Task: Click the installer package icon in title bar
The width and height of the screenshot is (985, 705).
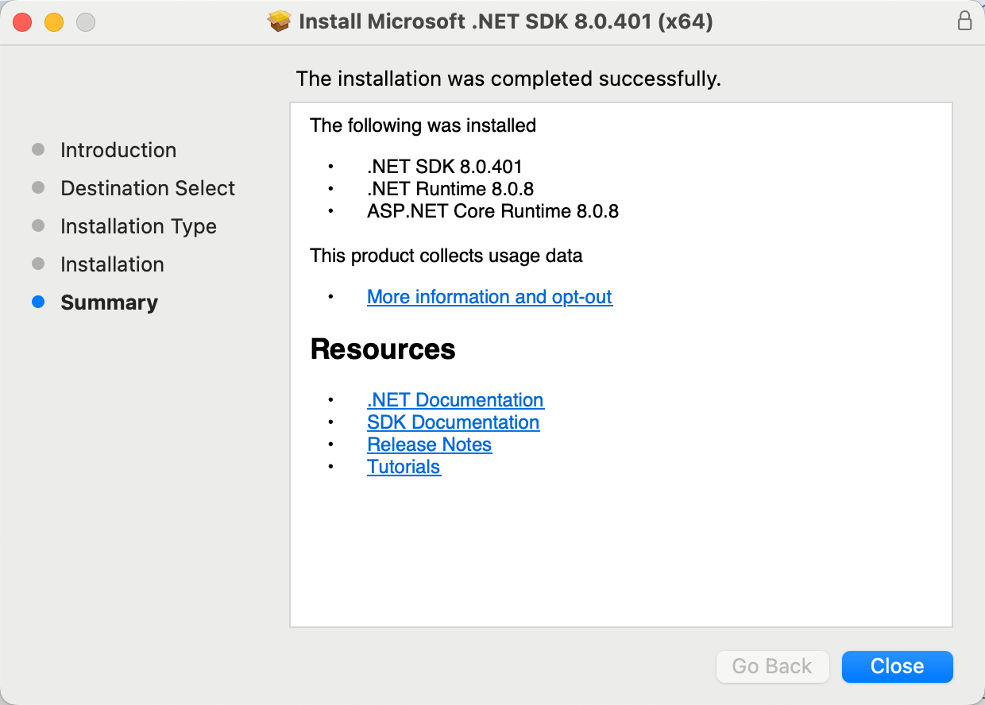Action: (x=280, y=21)
